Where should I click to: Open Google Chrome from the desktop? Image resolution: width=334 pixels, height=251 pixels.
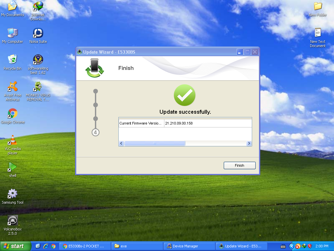click(x=12, y=114)
